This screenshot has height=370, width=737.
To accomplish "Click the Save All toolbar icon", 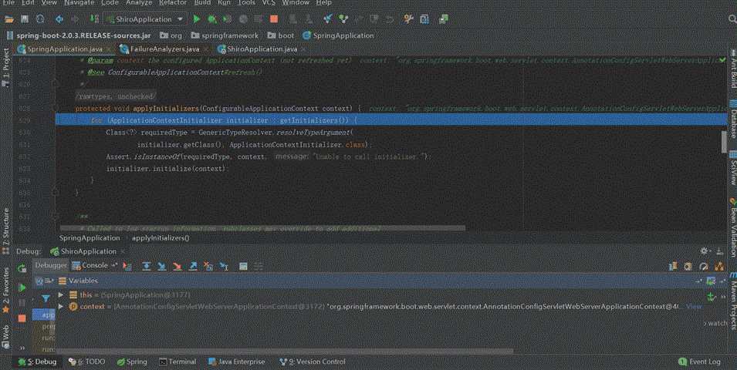I will pos(25,19).
